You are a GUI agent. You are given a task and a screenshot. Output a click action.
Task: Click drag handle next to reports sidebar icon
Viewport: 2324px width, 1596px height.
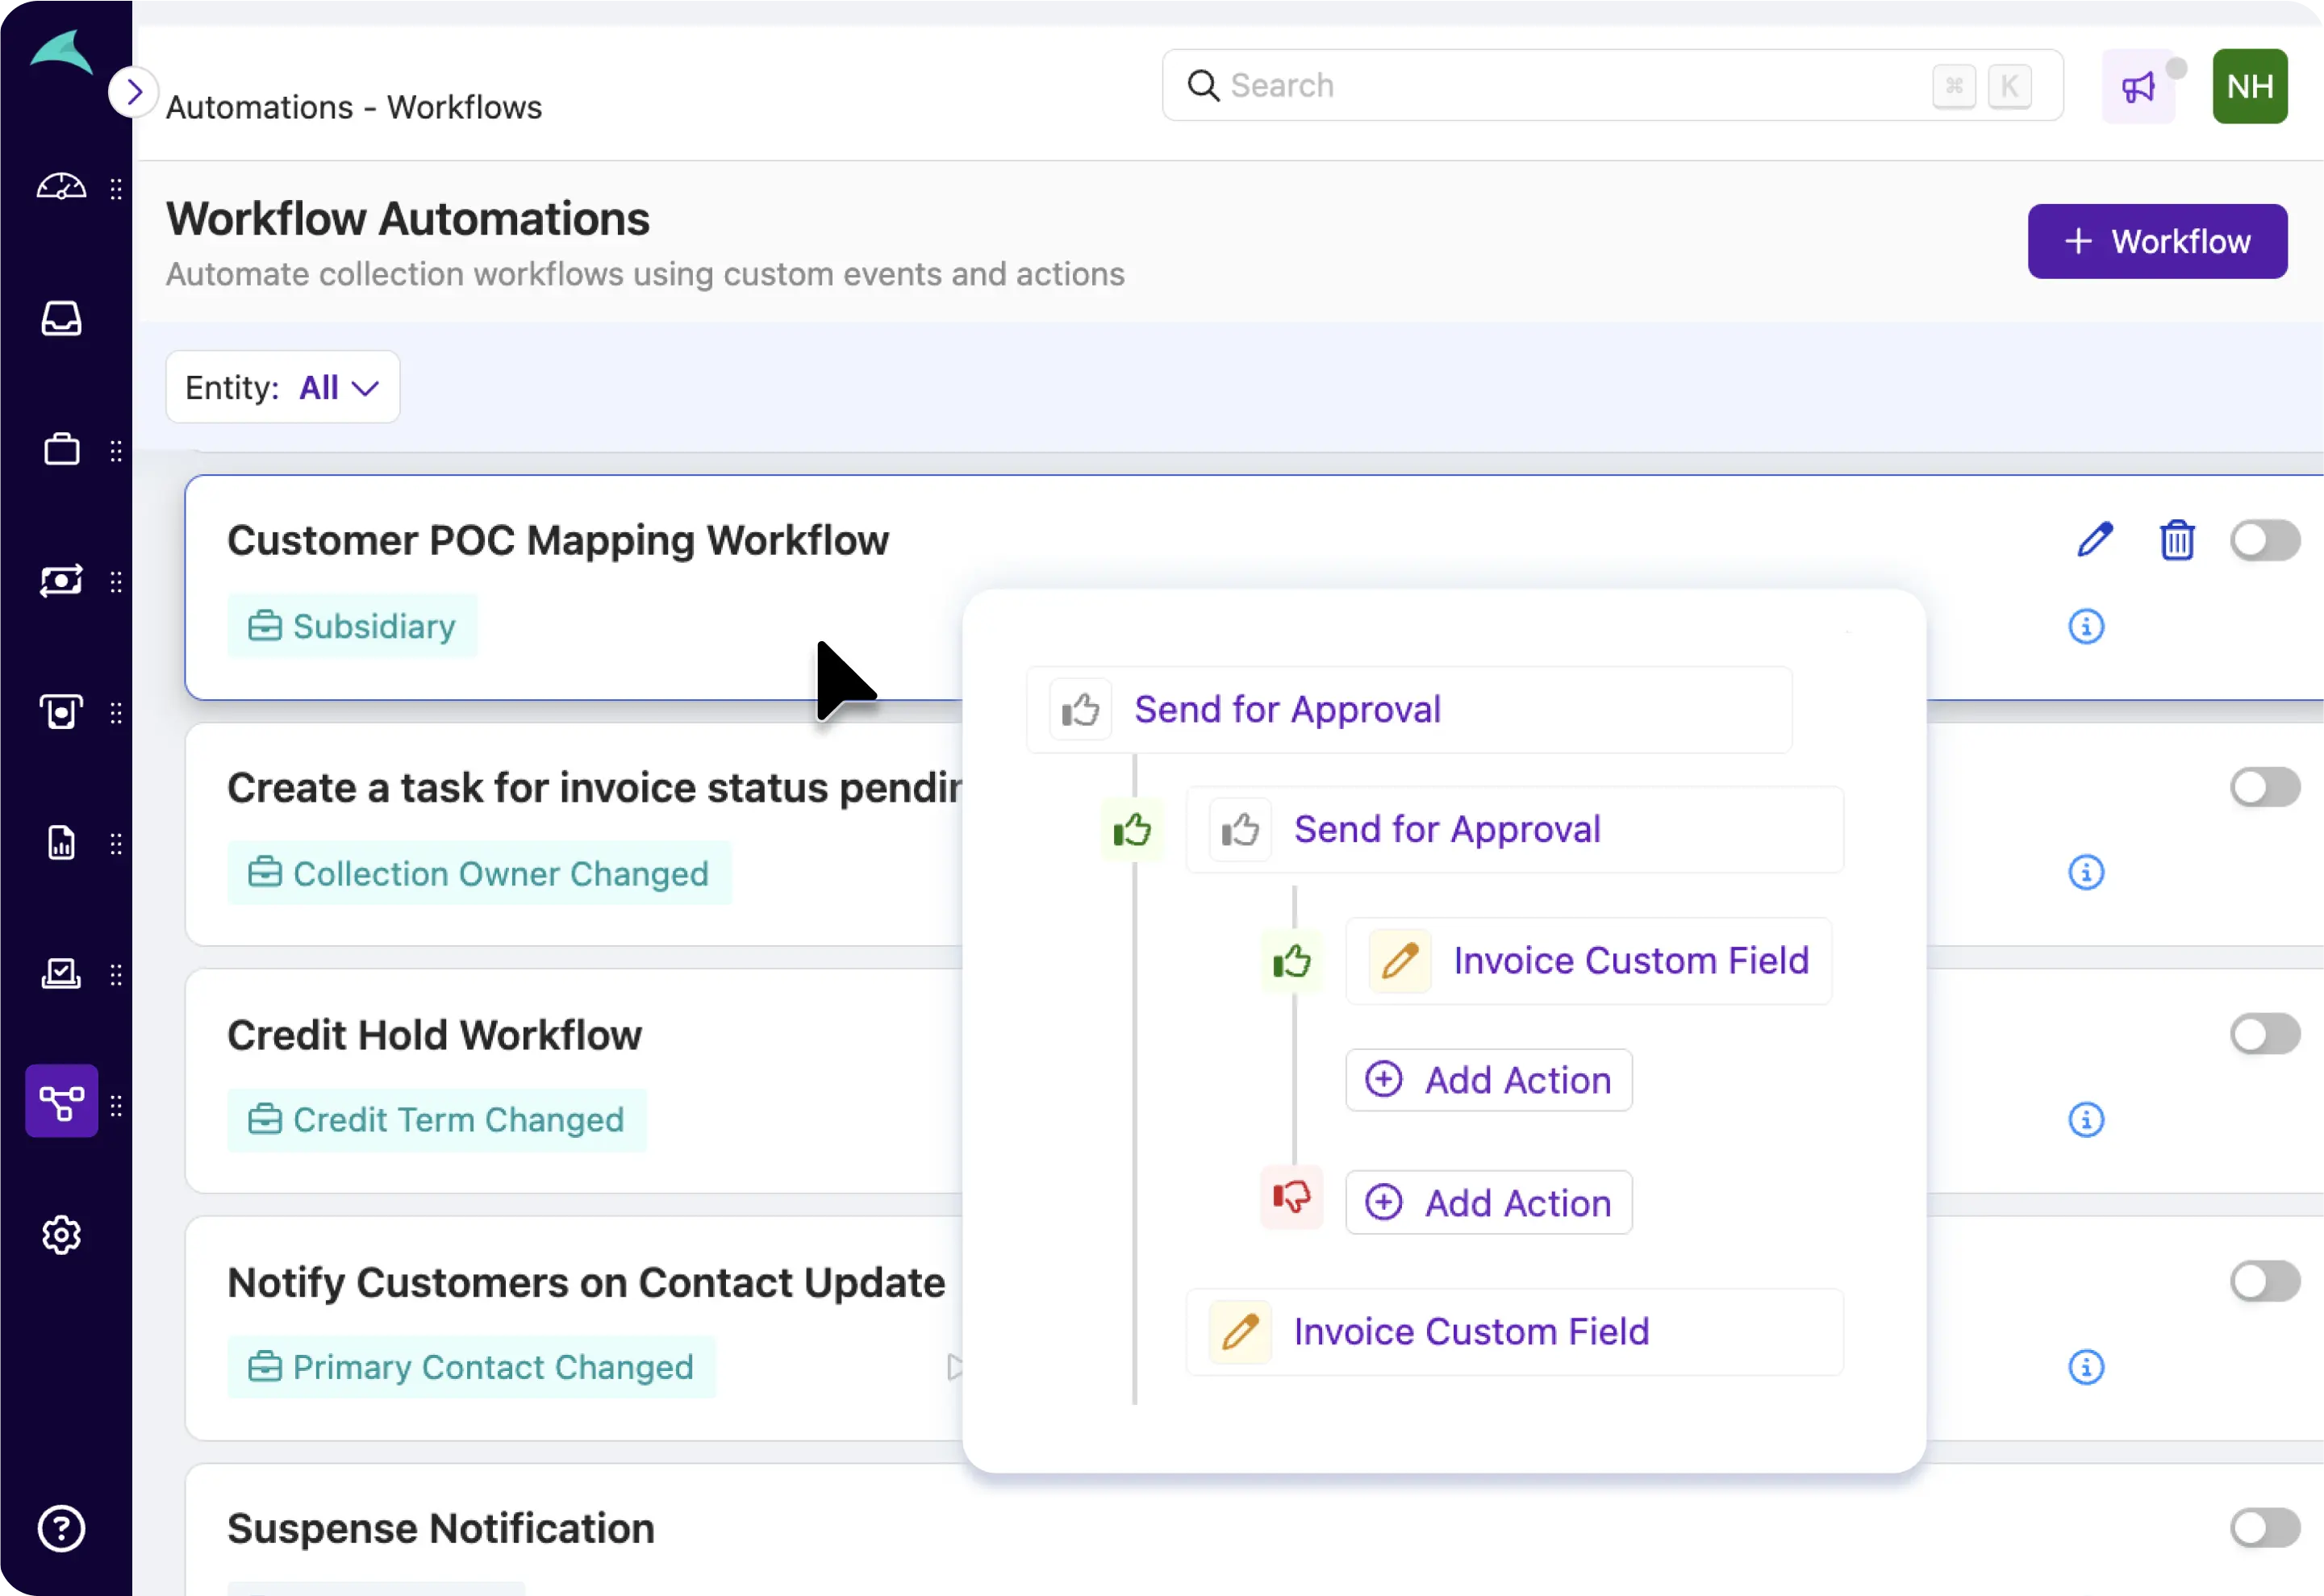[116, 844]
